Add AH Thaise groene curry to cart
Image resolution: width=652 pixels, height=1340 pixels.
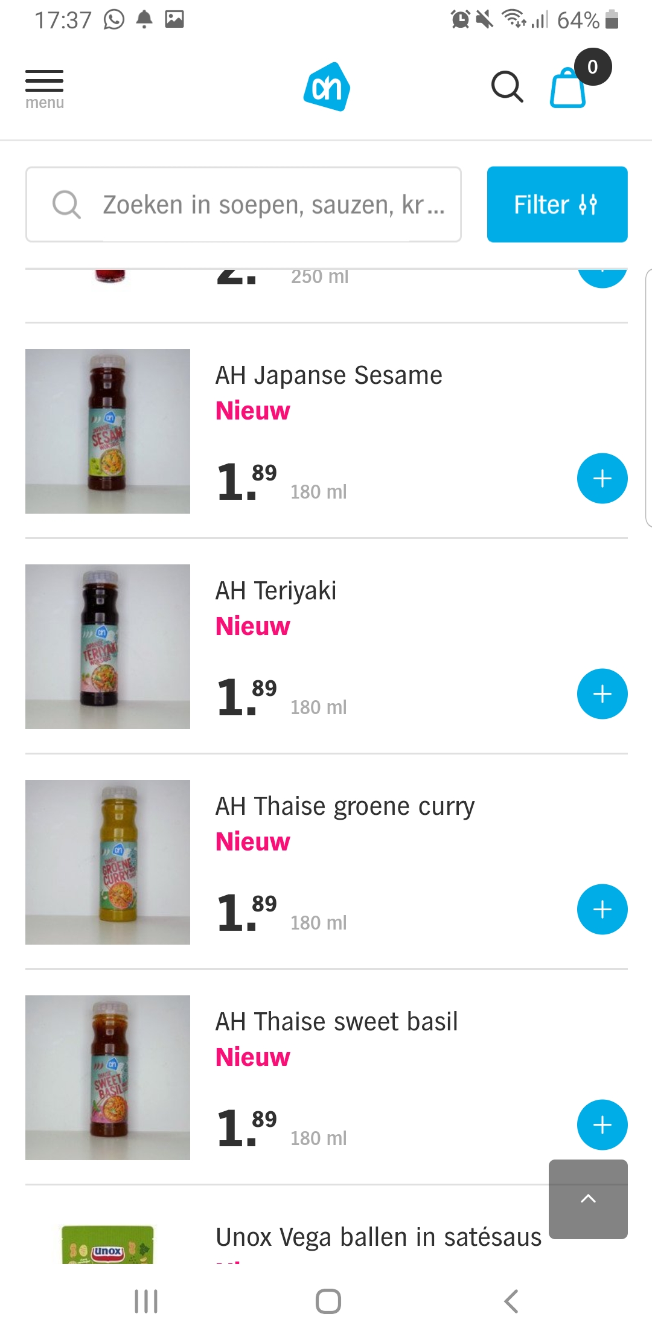click(602, 909)
